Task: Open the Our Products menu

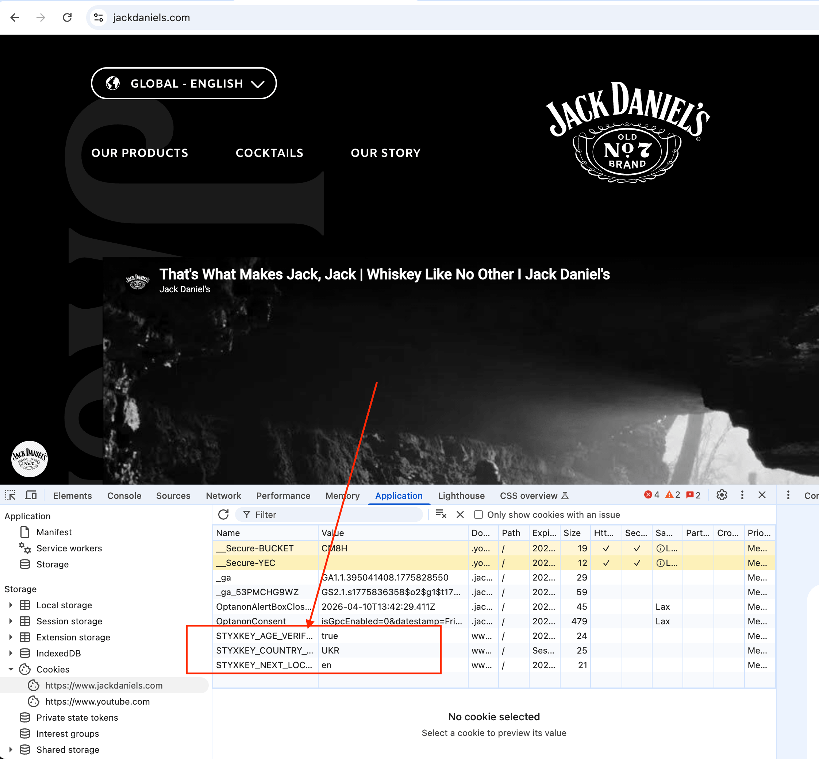Action: tap(140, 153)
